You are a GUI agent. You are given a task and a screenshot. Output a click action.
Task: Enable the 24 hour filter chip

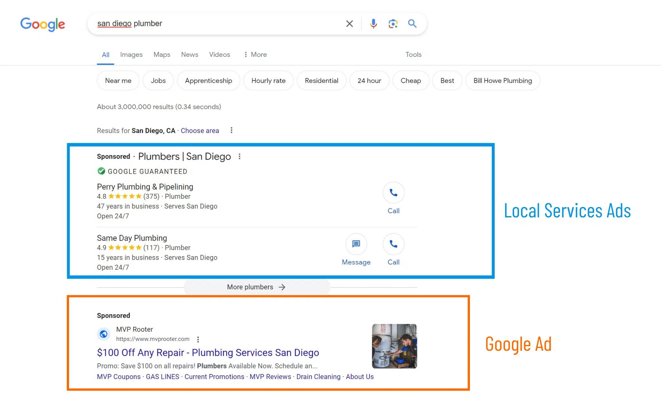click(x=369, y=80)
